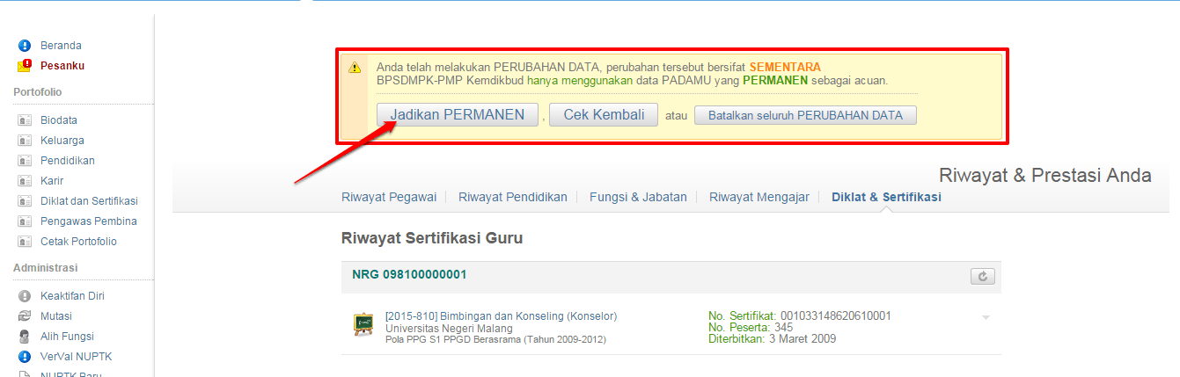Click Batalkan seluruh PERUBAHAN DATA button
Viewport: 1180px width, 377px height.
[805, 115]
